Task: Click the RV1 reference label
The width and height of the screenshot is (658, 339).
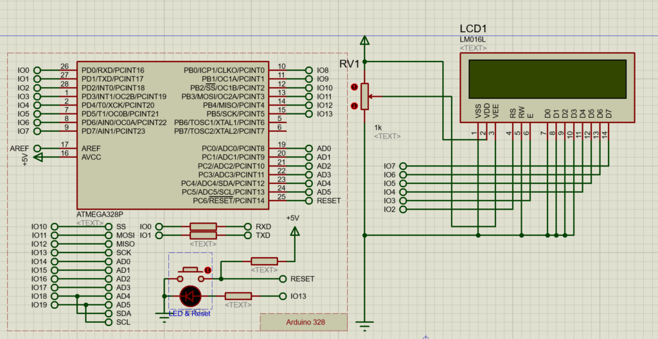Action: [349, 65]
